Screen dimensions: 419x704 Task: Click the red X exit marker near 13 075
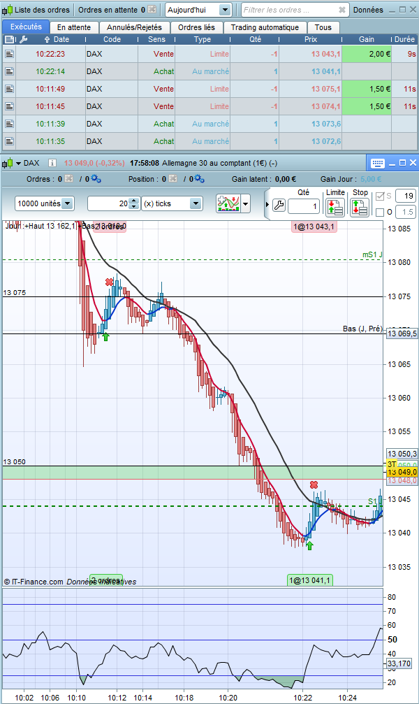point(109,282)
